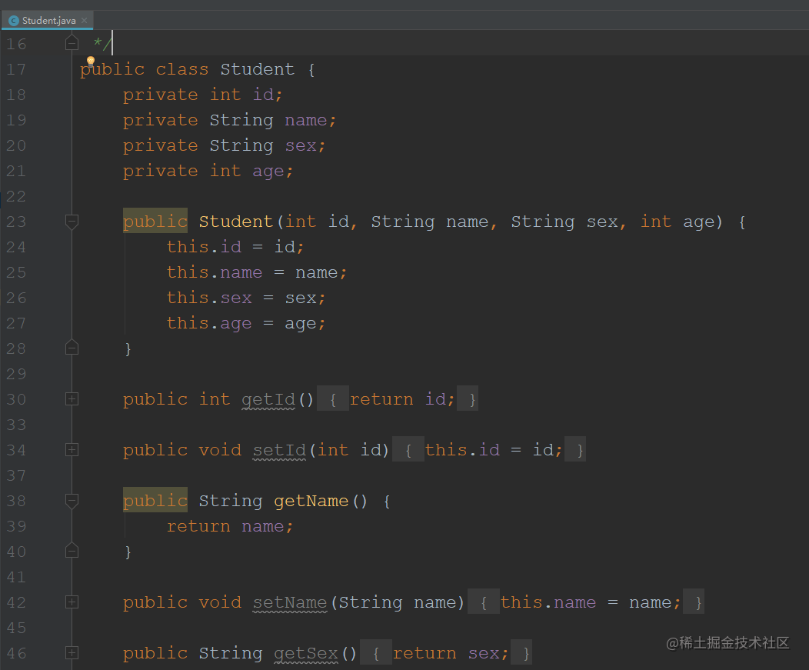Click the lightbulb quick-fix icon on line 17
Image resolution: width=809 pixels, height=670 pixels.
91,61
